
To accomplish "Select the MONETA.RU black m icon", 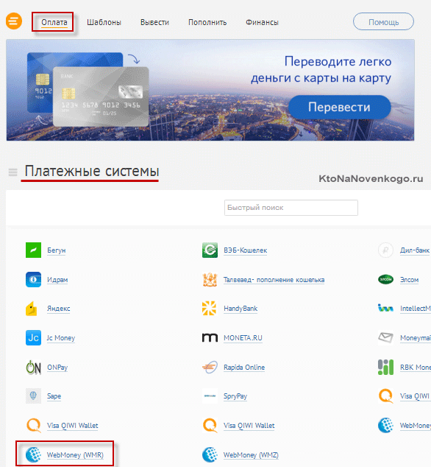I will [210, 338].
